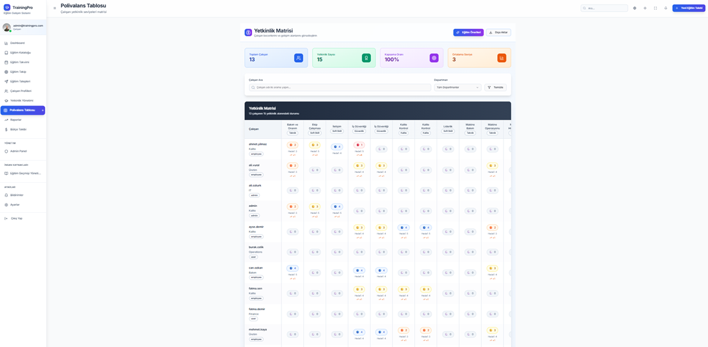Click the Toplam Çalışan card people icon

click(298, 58)
